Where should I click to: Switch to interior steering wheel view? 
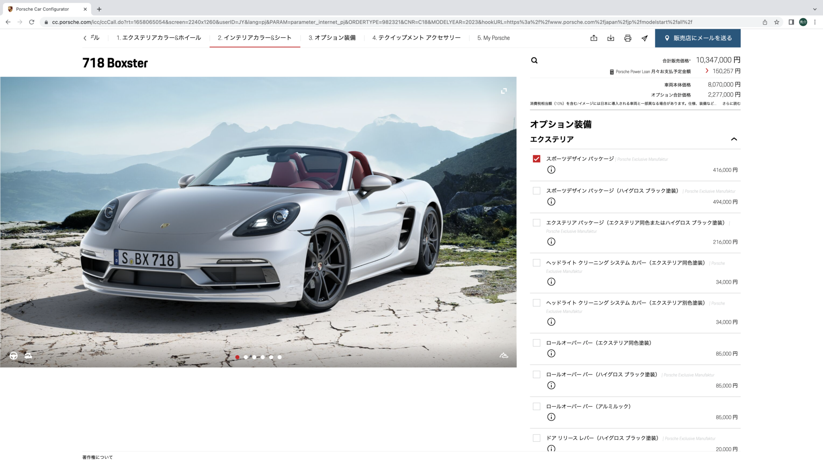(x=14, y=356)
